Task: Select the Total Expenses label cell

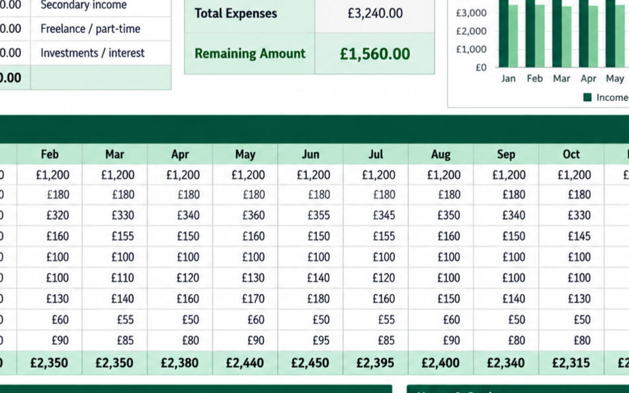Action: point(249,13)
